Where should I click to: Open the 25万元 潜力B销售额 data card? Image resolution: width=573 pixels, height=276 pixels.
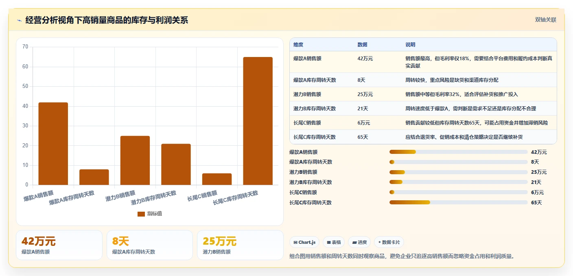[240, 245]
